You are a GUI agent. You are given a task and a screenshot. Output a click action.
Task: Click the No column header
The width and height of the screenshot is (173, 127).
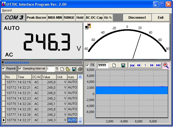(x=11, y=77)
